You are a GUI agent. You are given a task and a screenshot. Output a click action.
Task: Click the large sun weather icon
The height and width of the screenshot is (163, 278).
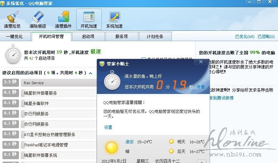(111, 147)
